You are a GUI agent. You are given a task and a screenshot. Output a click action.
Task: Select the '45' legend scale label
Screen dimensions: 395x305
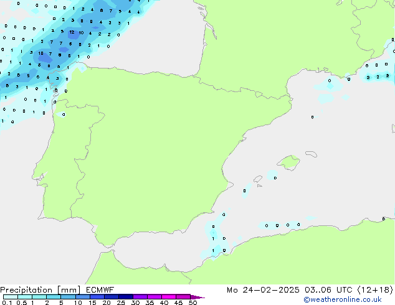tap(178, 303)
